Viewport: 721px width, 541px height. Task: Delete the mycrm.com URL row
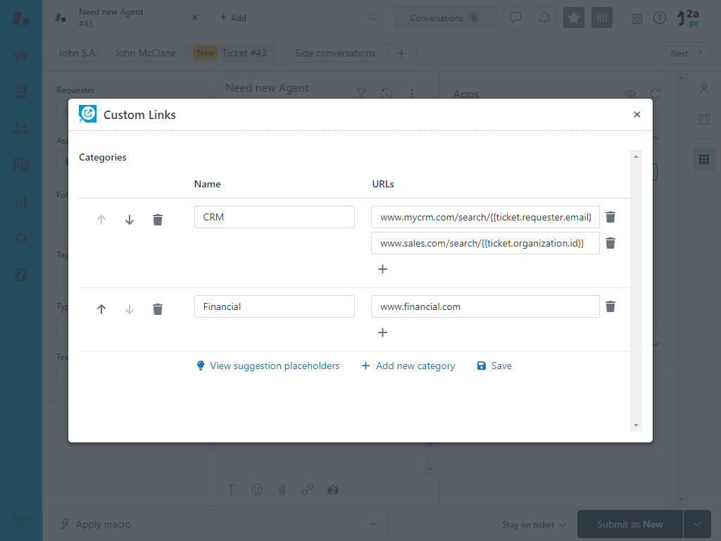pos(610,217)
